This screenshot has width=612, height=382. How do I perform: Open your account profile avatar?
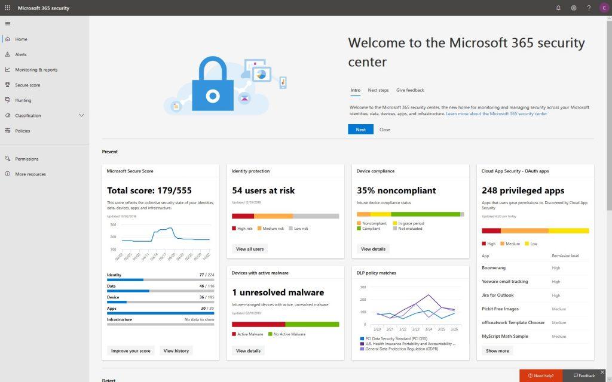604,8
